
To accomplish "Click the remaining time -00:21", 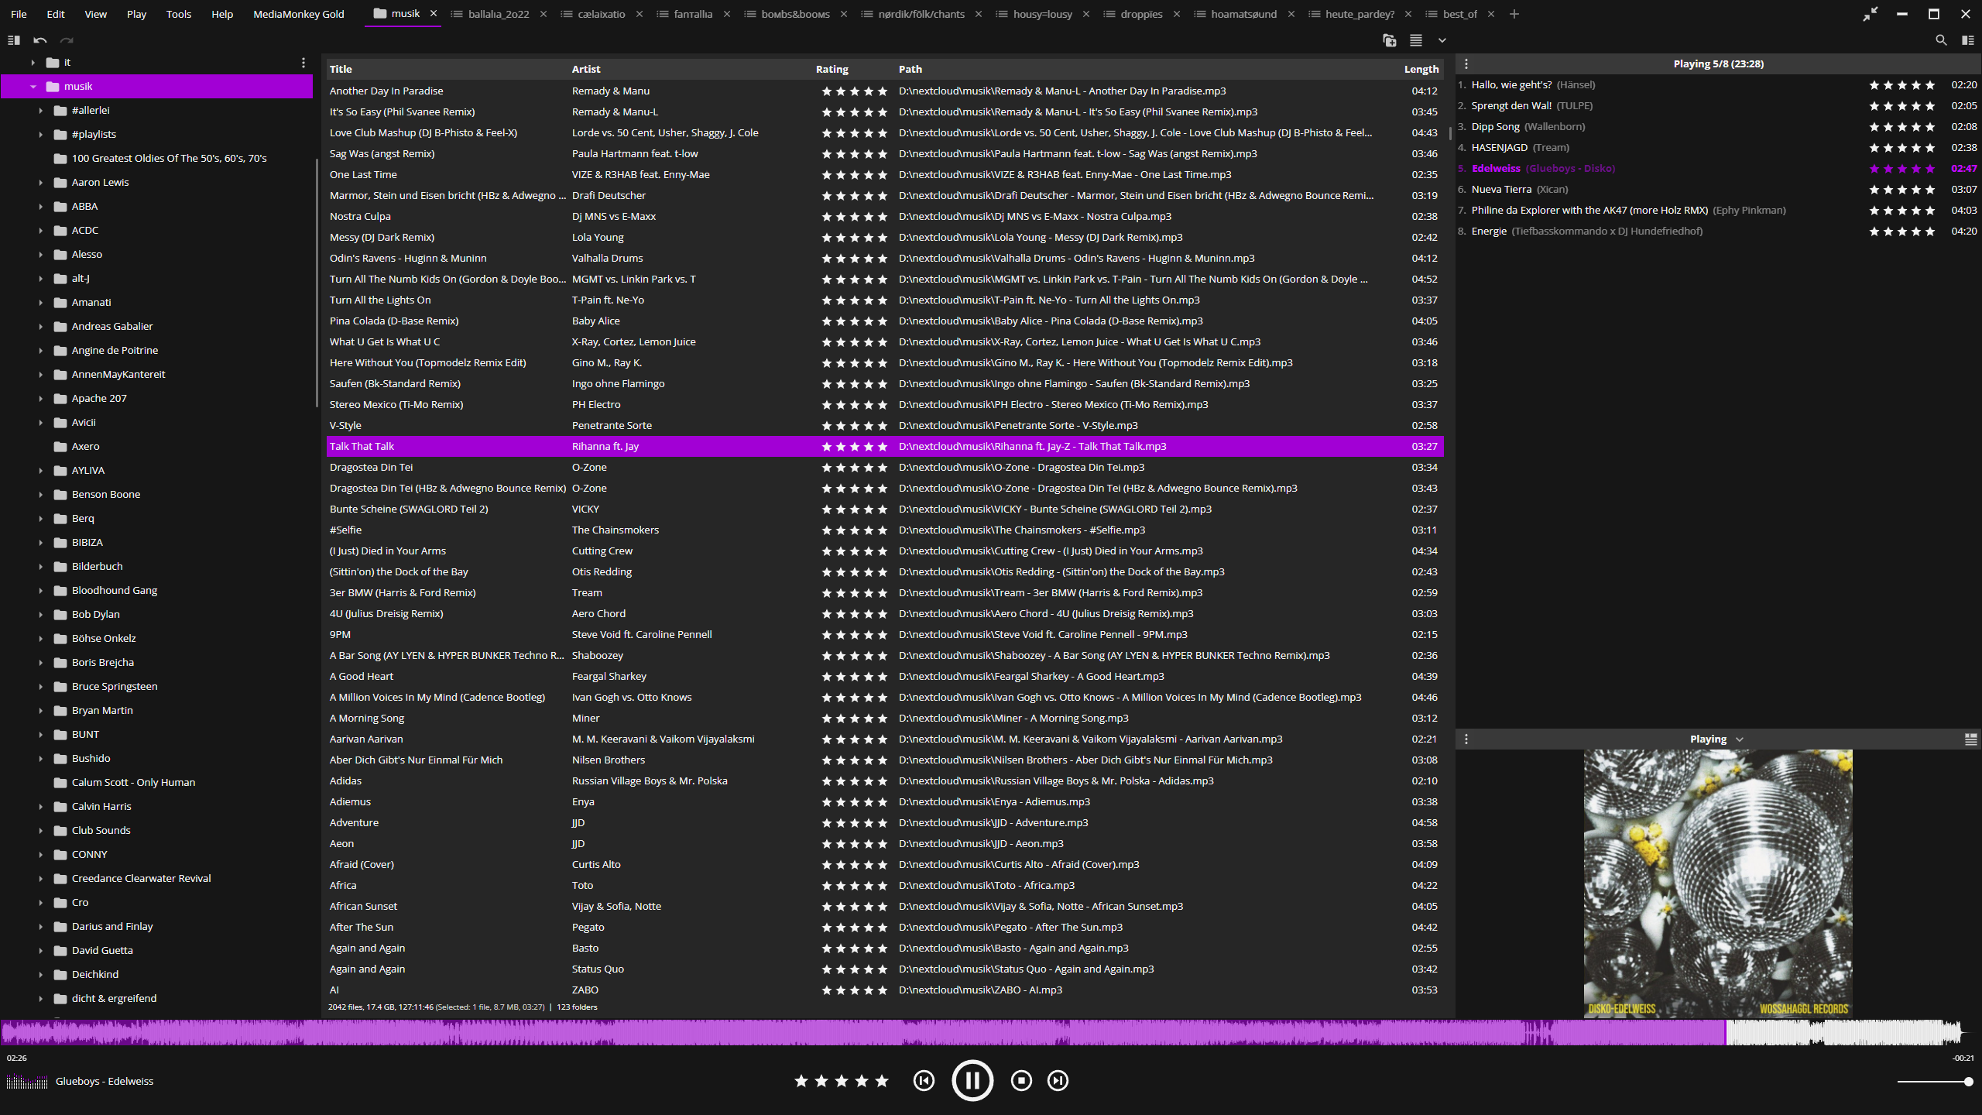I will click(x=1963, y=1058).
